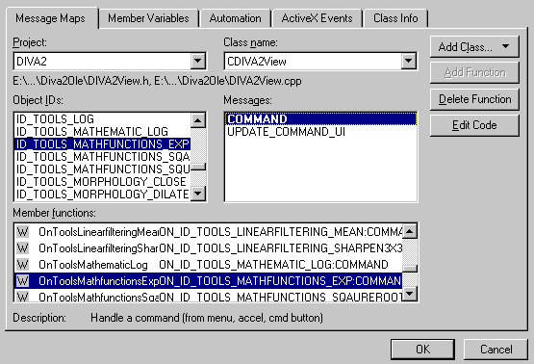
Task: Click the W icon beside OnToolsMathematicLog
Action: [x=22, y=265]
